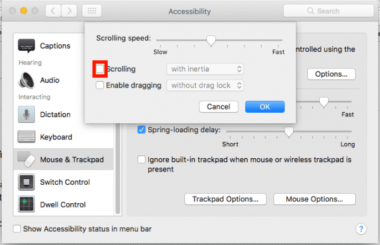The width and height of the screenshot is (380, 245).
Task: Click the Search field
Action: [x=328, y=11]
